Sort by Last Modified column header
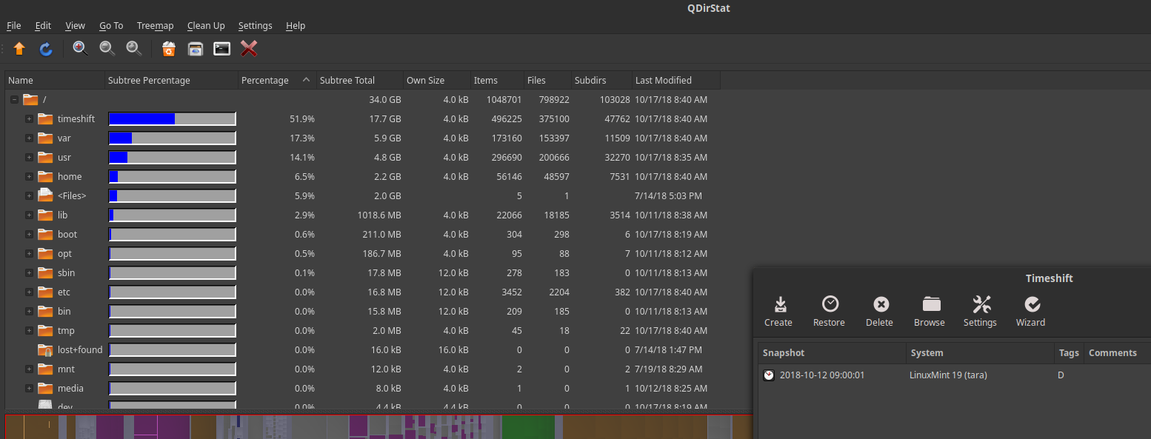 (676, 80)
